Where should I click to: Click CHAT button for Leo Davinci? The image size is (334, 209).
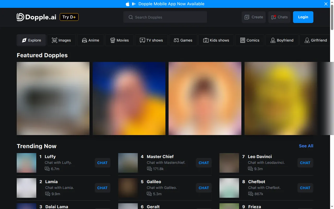click(x=305, y=163)
